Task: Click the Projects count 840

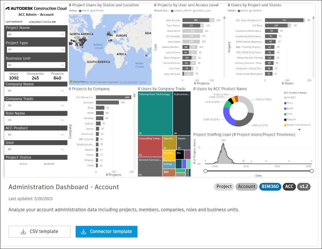Action: tap(57, 78)
